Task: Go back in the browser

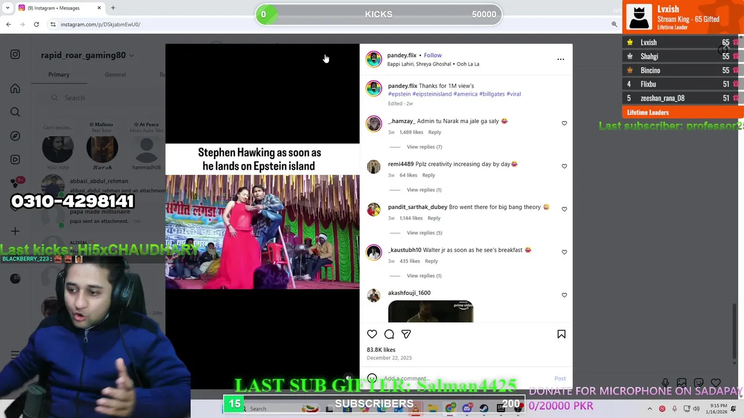Action: (9, 24)
